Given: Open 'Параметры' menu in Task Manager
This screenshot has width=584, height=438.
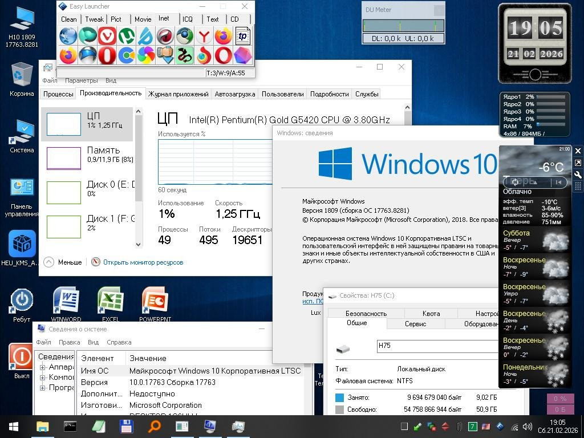Looking at the screenshot, I should click(81, 80).
